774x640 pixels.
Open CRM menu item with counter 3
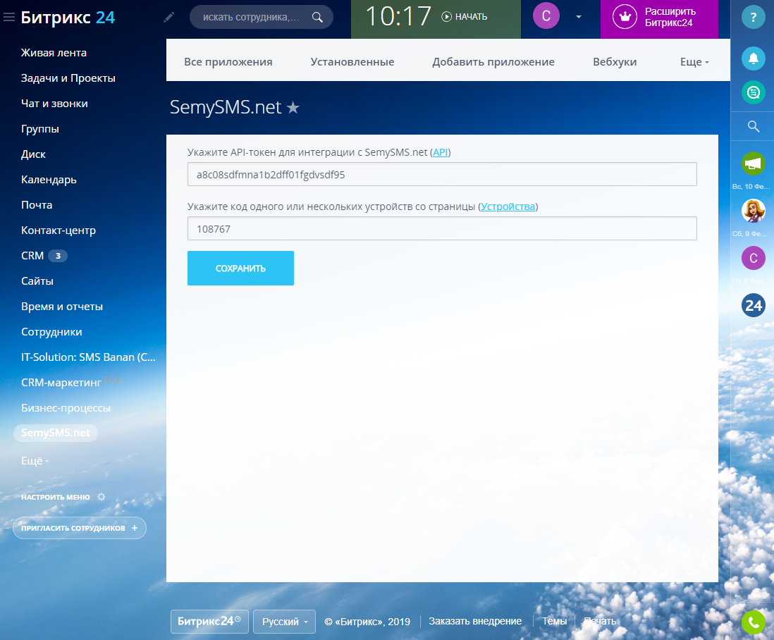click(44, 256)
